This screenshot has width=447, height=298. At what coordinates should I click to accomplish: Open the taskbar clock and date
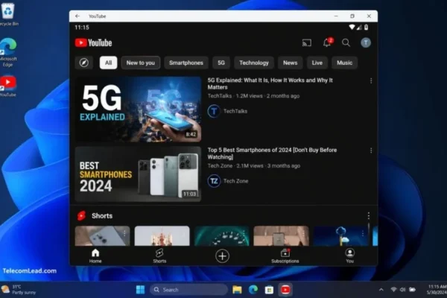pos(437,290)
